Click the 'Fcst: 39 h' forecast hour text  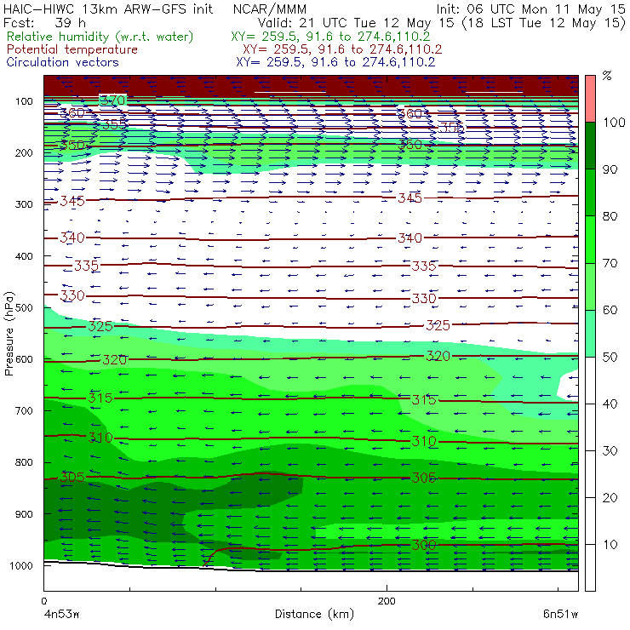44,22
